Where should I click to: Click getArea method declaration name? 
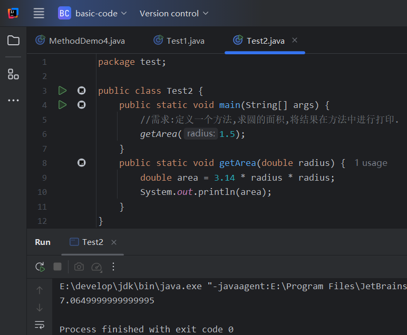point(237,163)
